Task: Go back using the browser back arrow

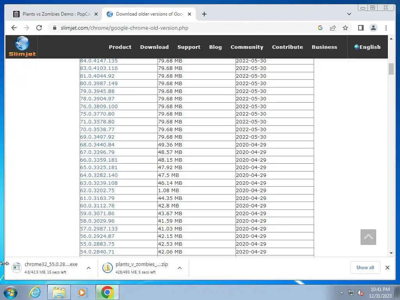Action: pos(14,28)
